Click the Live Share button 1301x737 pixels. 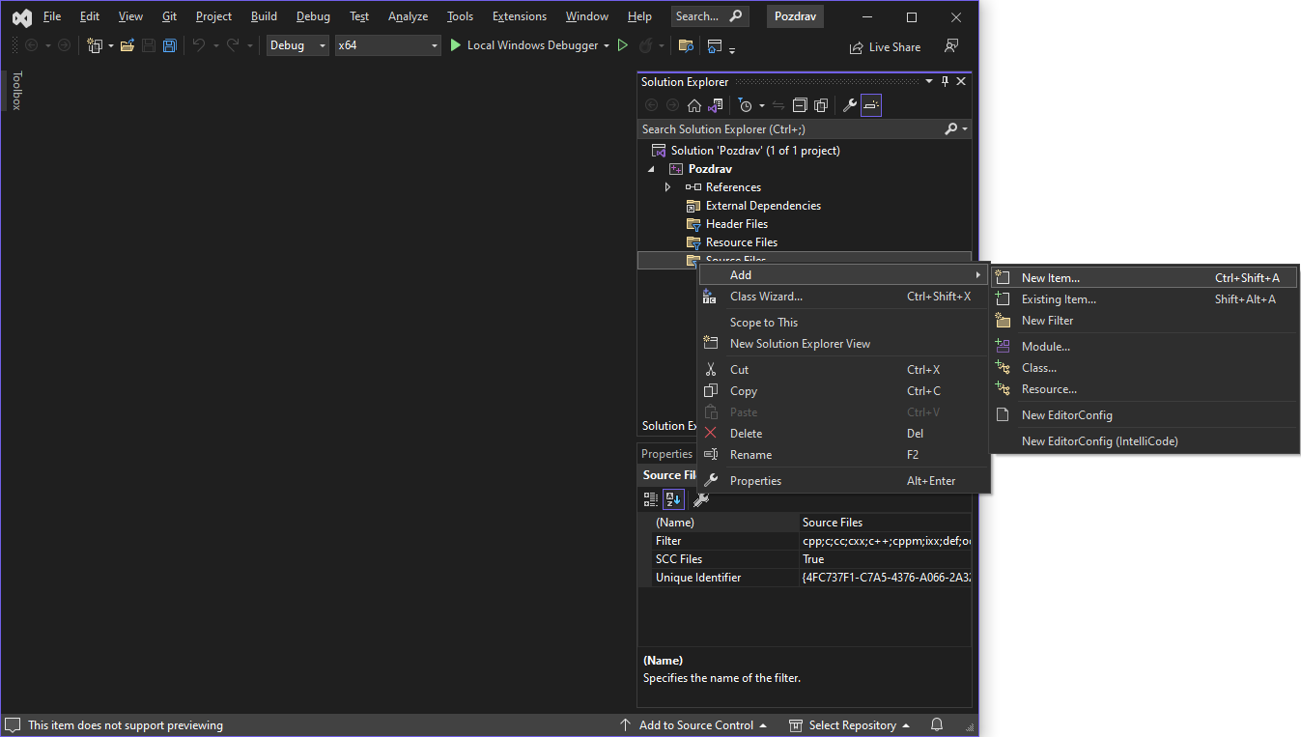[885, 46]
